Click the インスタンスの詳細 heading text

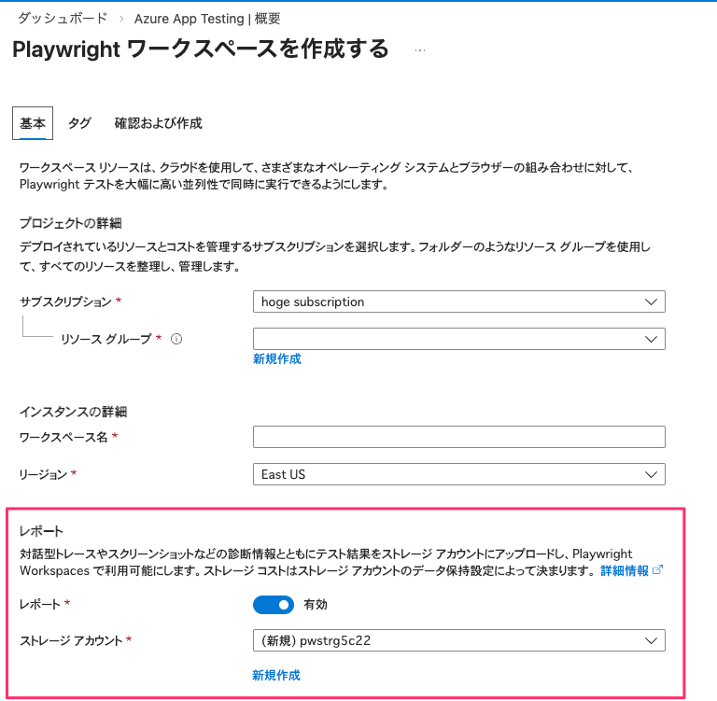point(73,412)
